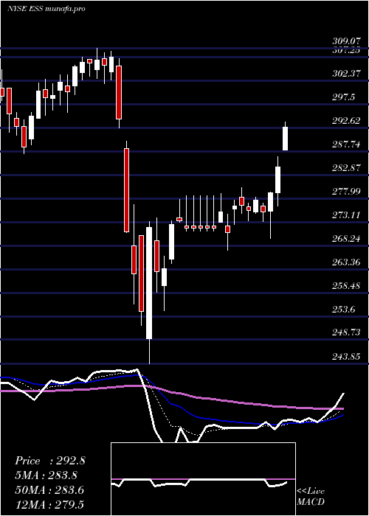Select the 253.6 price axis label

coord(344,310)
